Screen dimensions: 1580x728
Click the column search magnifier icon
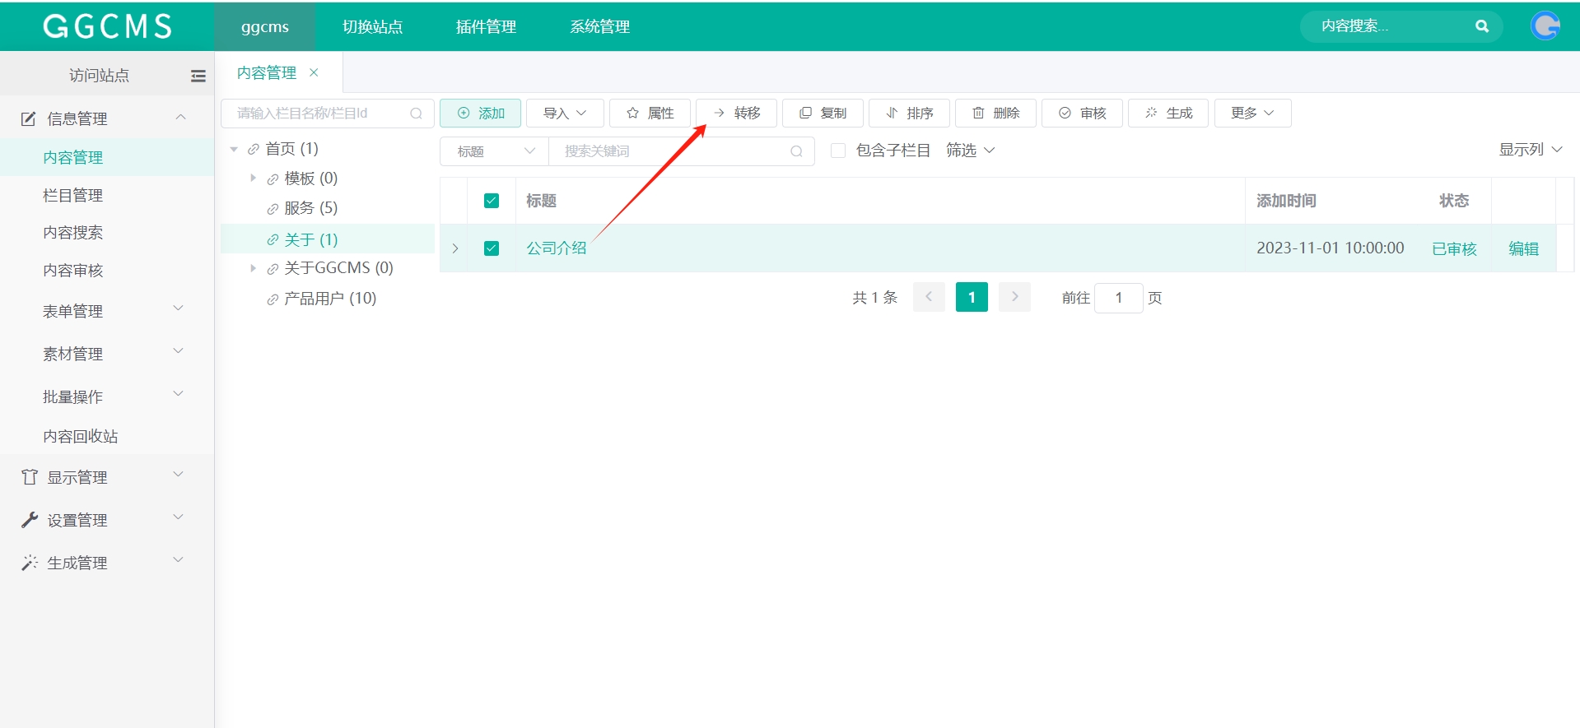click(417, 114)
